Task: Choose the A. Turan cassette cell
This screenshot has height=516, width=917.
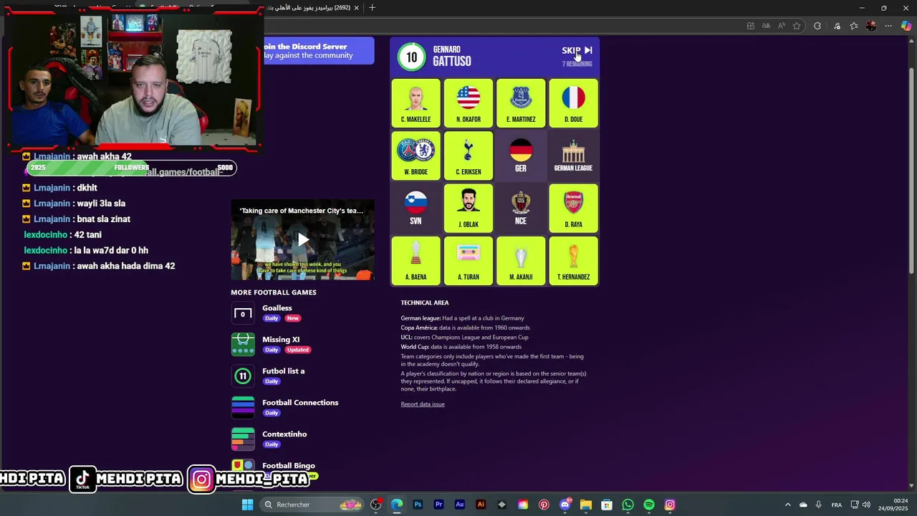Action: tap(469, 261)
